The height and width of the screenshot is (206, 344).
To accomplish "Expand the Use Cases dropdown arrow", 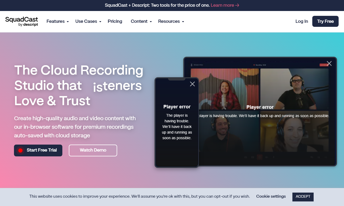I will tap(100, 22).
